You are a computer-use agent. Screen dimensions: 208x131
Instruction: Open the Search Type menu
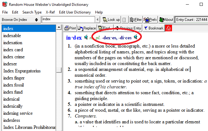pyautogui.click(x=32, y=12)
